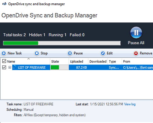This screenshot has height=123, width=153.
Task: Click the overall progress bar
Action: 62,43
